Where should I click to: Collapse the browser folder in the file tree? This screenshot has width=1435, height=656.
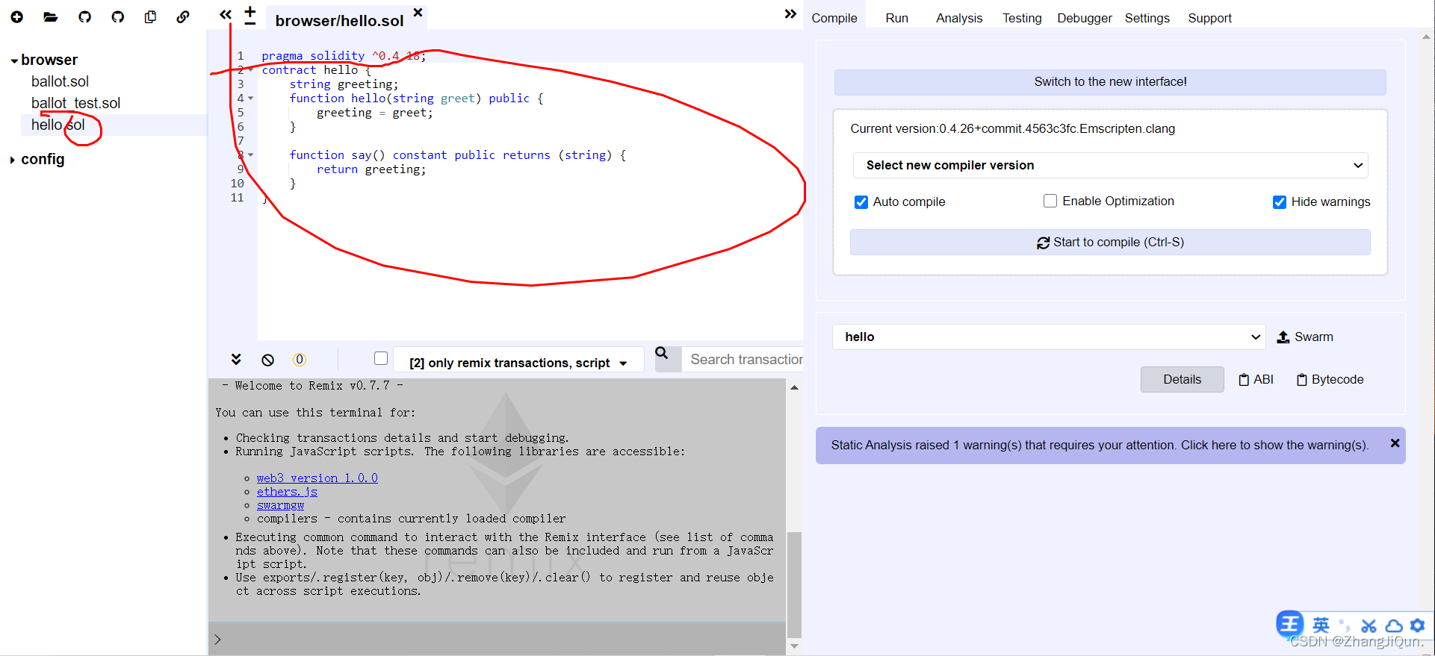click(14, 60)
